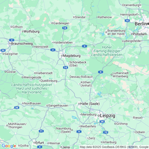
Task: Click the Magdeburg city marker
Action: (62, 56)
